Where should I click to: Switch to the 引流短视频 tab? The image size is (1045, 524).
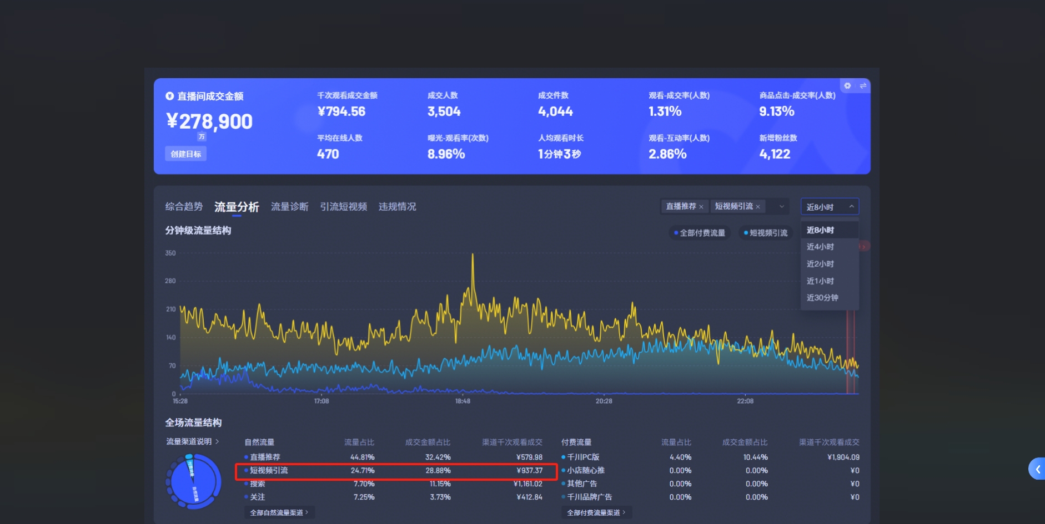343,206
